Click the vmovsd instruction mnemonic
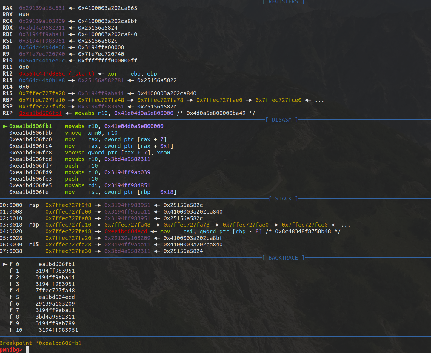 pos(75,153)
